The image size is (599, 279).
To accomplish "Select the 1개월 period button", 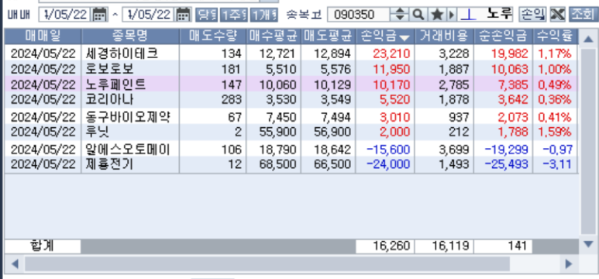I will (264, 15).
